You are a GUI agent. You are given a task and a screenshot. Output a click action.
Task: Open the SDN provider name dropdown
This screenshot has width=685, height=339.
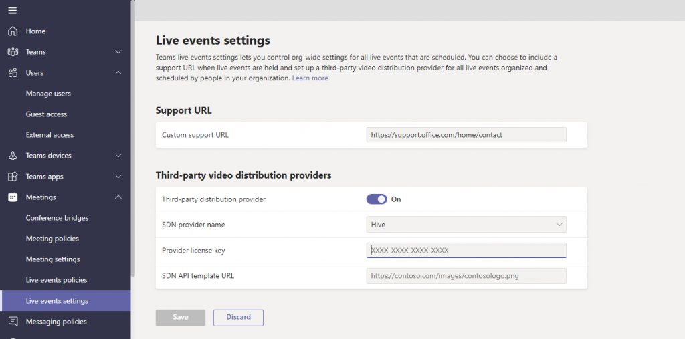(x=466, y=225)
